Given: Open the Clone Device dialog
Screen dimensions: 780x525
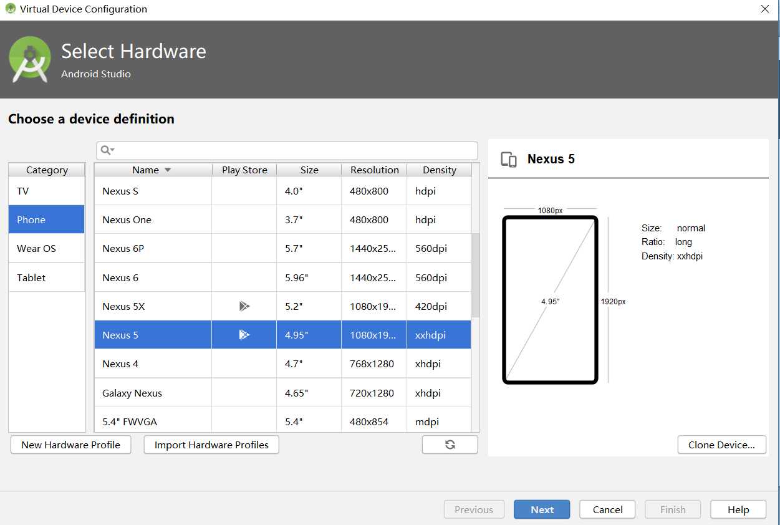Looking at the screenshot, I should click(x=721, y=445).
